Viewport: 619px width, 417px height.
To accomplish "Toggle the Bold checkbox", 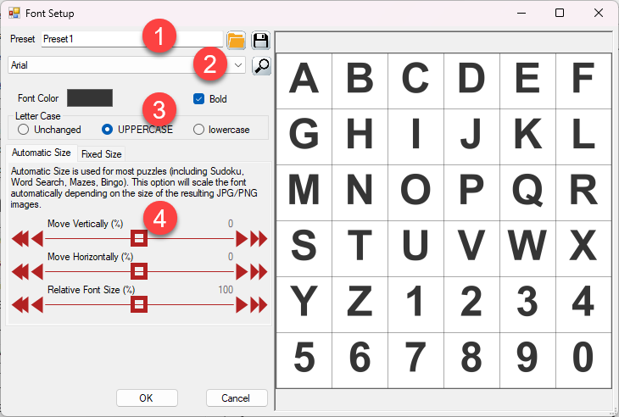I will click(198, 98).
